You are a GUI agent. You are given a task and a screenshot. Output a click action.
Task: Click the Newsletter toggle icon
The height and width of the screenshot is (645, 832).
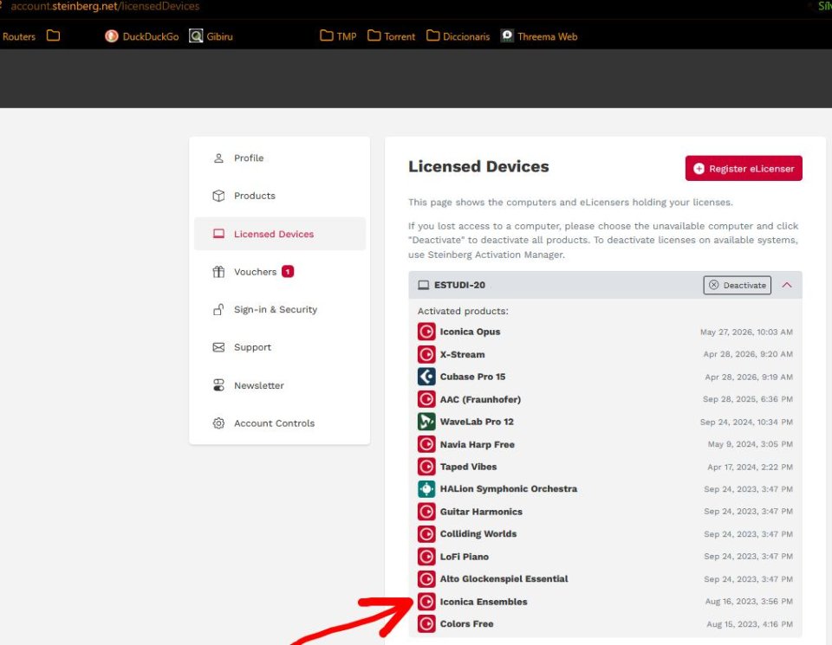coord(218,385)
